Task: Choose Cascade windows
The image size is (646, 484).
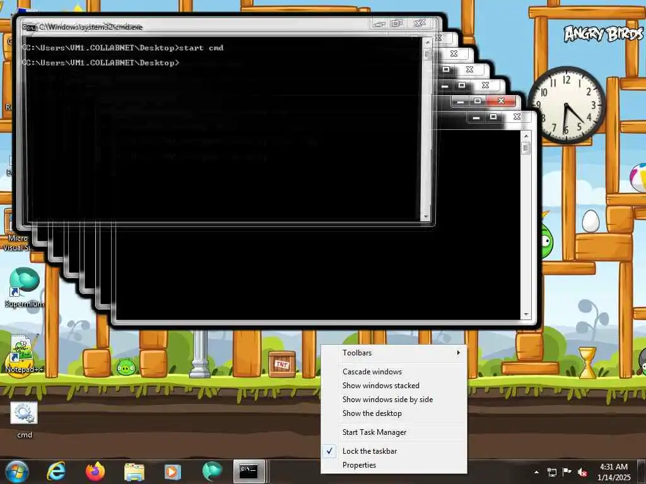Action: pyautogui.click(x=394, y=372)
